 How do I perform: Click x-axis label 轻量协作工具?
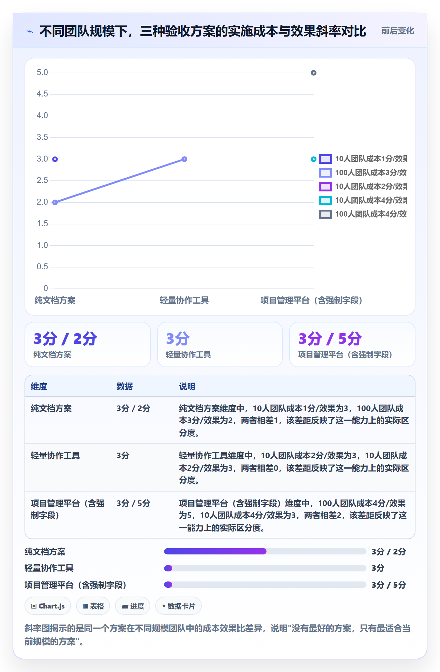(184, 300)
